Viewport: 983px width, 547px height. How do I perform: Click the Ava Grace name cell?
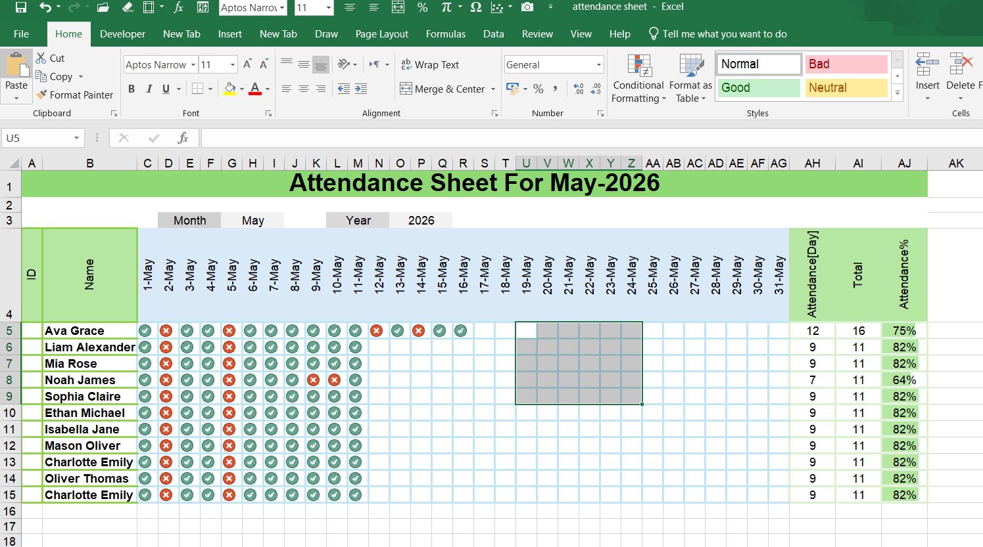pos(89,330)
